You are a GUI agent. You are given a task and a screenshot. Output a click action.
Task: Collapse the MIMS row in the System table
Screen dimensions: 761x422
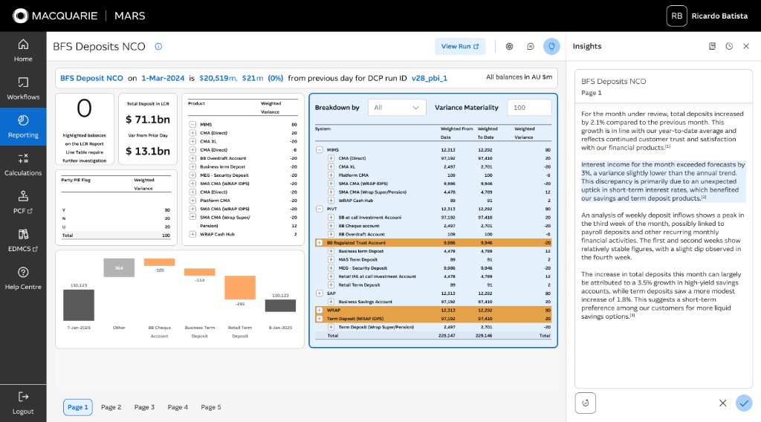[320, 150]
